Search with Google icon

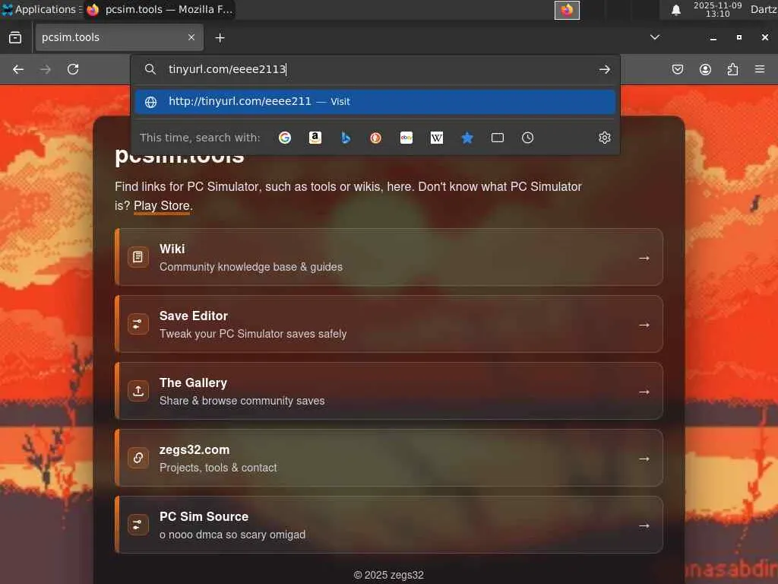click(x=285, y=138)
